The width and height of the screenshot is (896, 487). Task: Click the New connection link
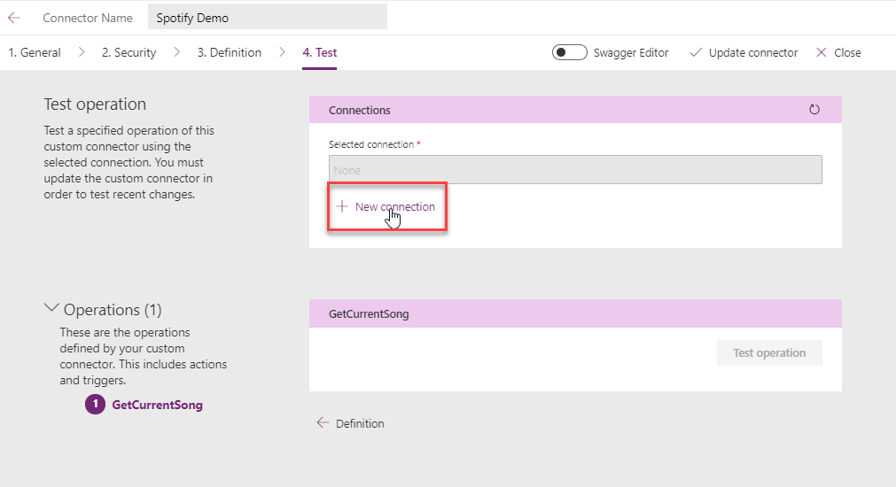coord(394,206)
